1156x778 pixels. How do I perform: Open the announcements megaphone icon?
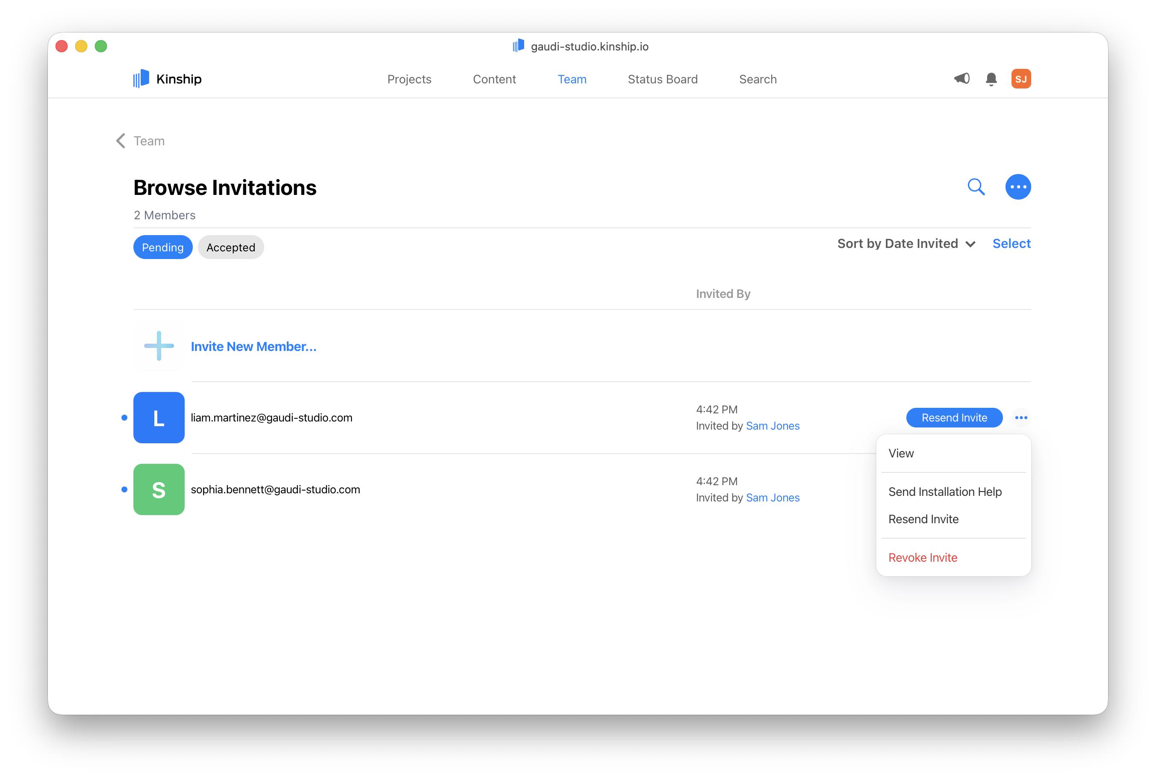[961, 78]
